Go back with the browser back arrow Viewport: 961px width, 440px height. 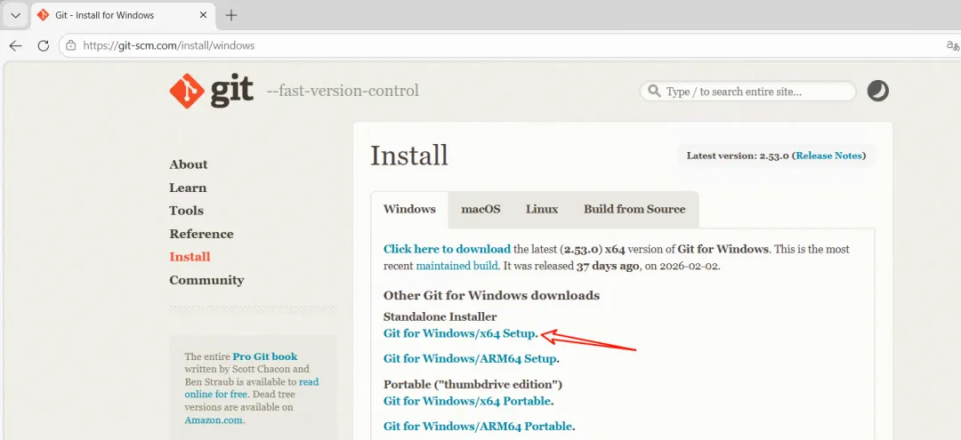(15, 45)
